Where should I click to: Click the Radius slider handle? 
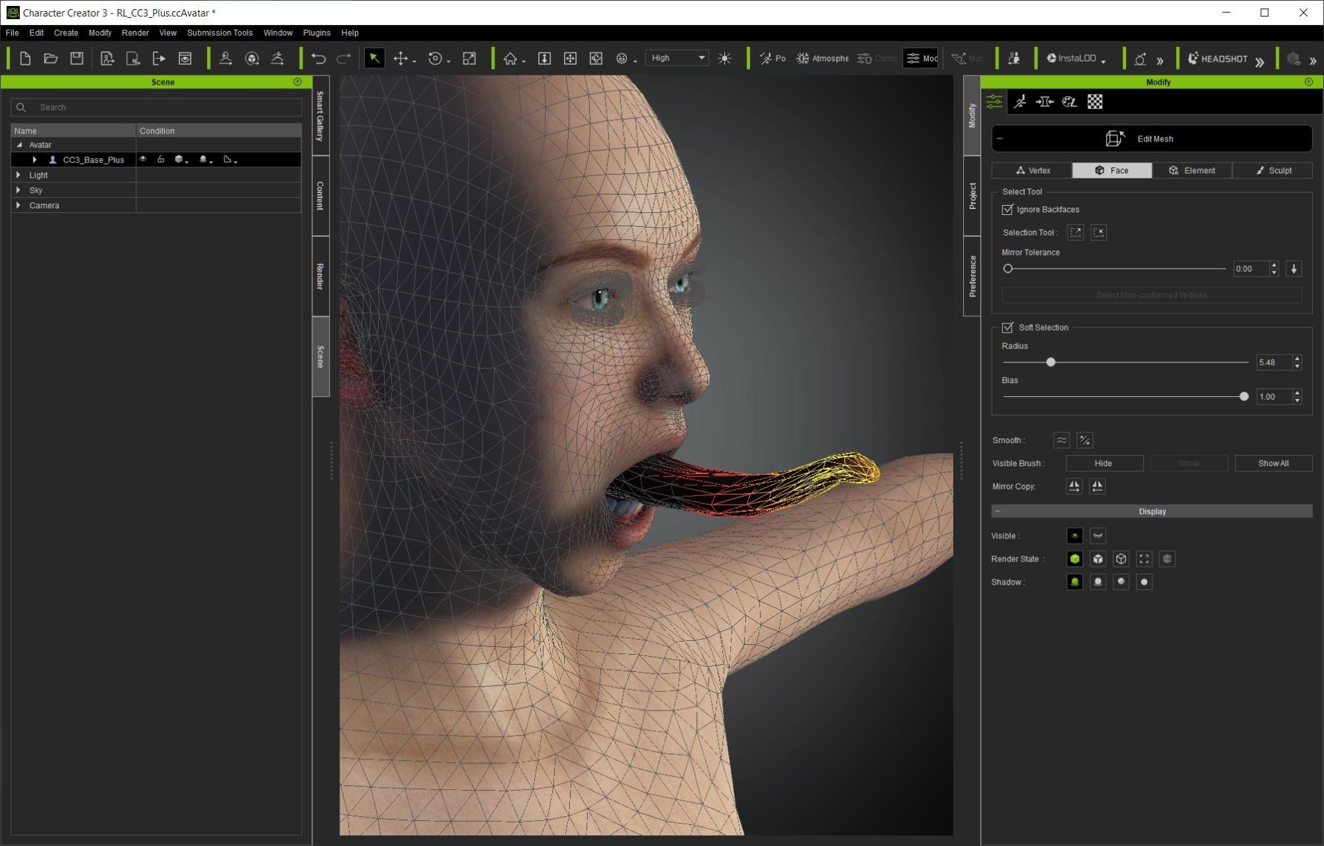point(1051,362)
